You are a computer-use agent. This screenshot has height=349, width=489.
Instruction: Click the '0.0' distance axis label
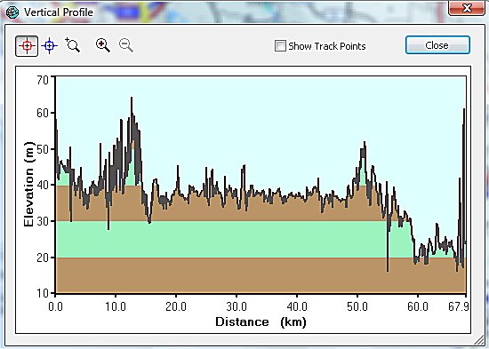pyautogui.click(x=55, y=306)
